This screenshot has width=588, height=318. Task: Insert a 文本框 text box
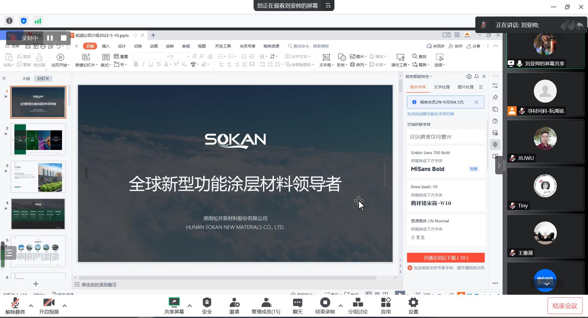point(326,60)
